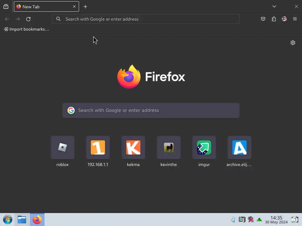This screenshot has height=226, width=302.
Task: Go back one page
Action: point(7,19)
